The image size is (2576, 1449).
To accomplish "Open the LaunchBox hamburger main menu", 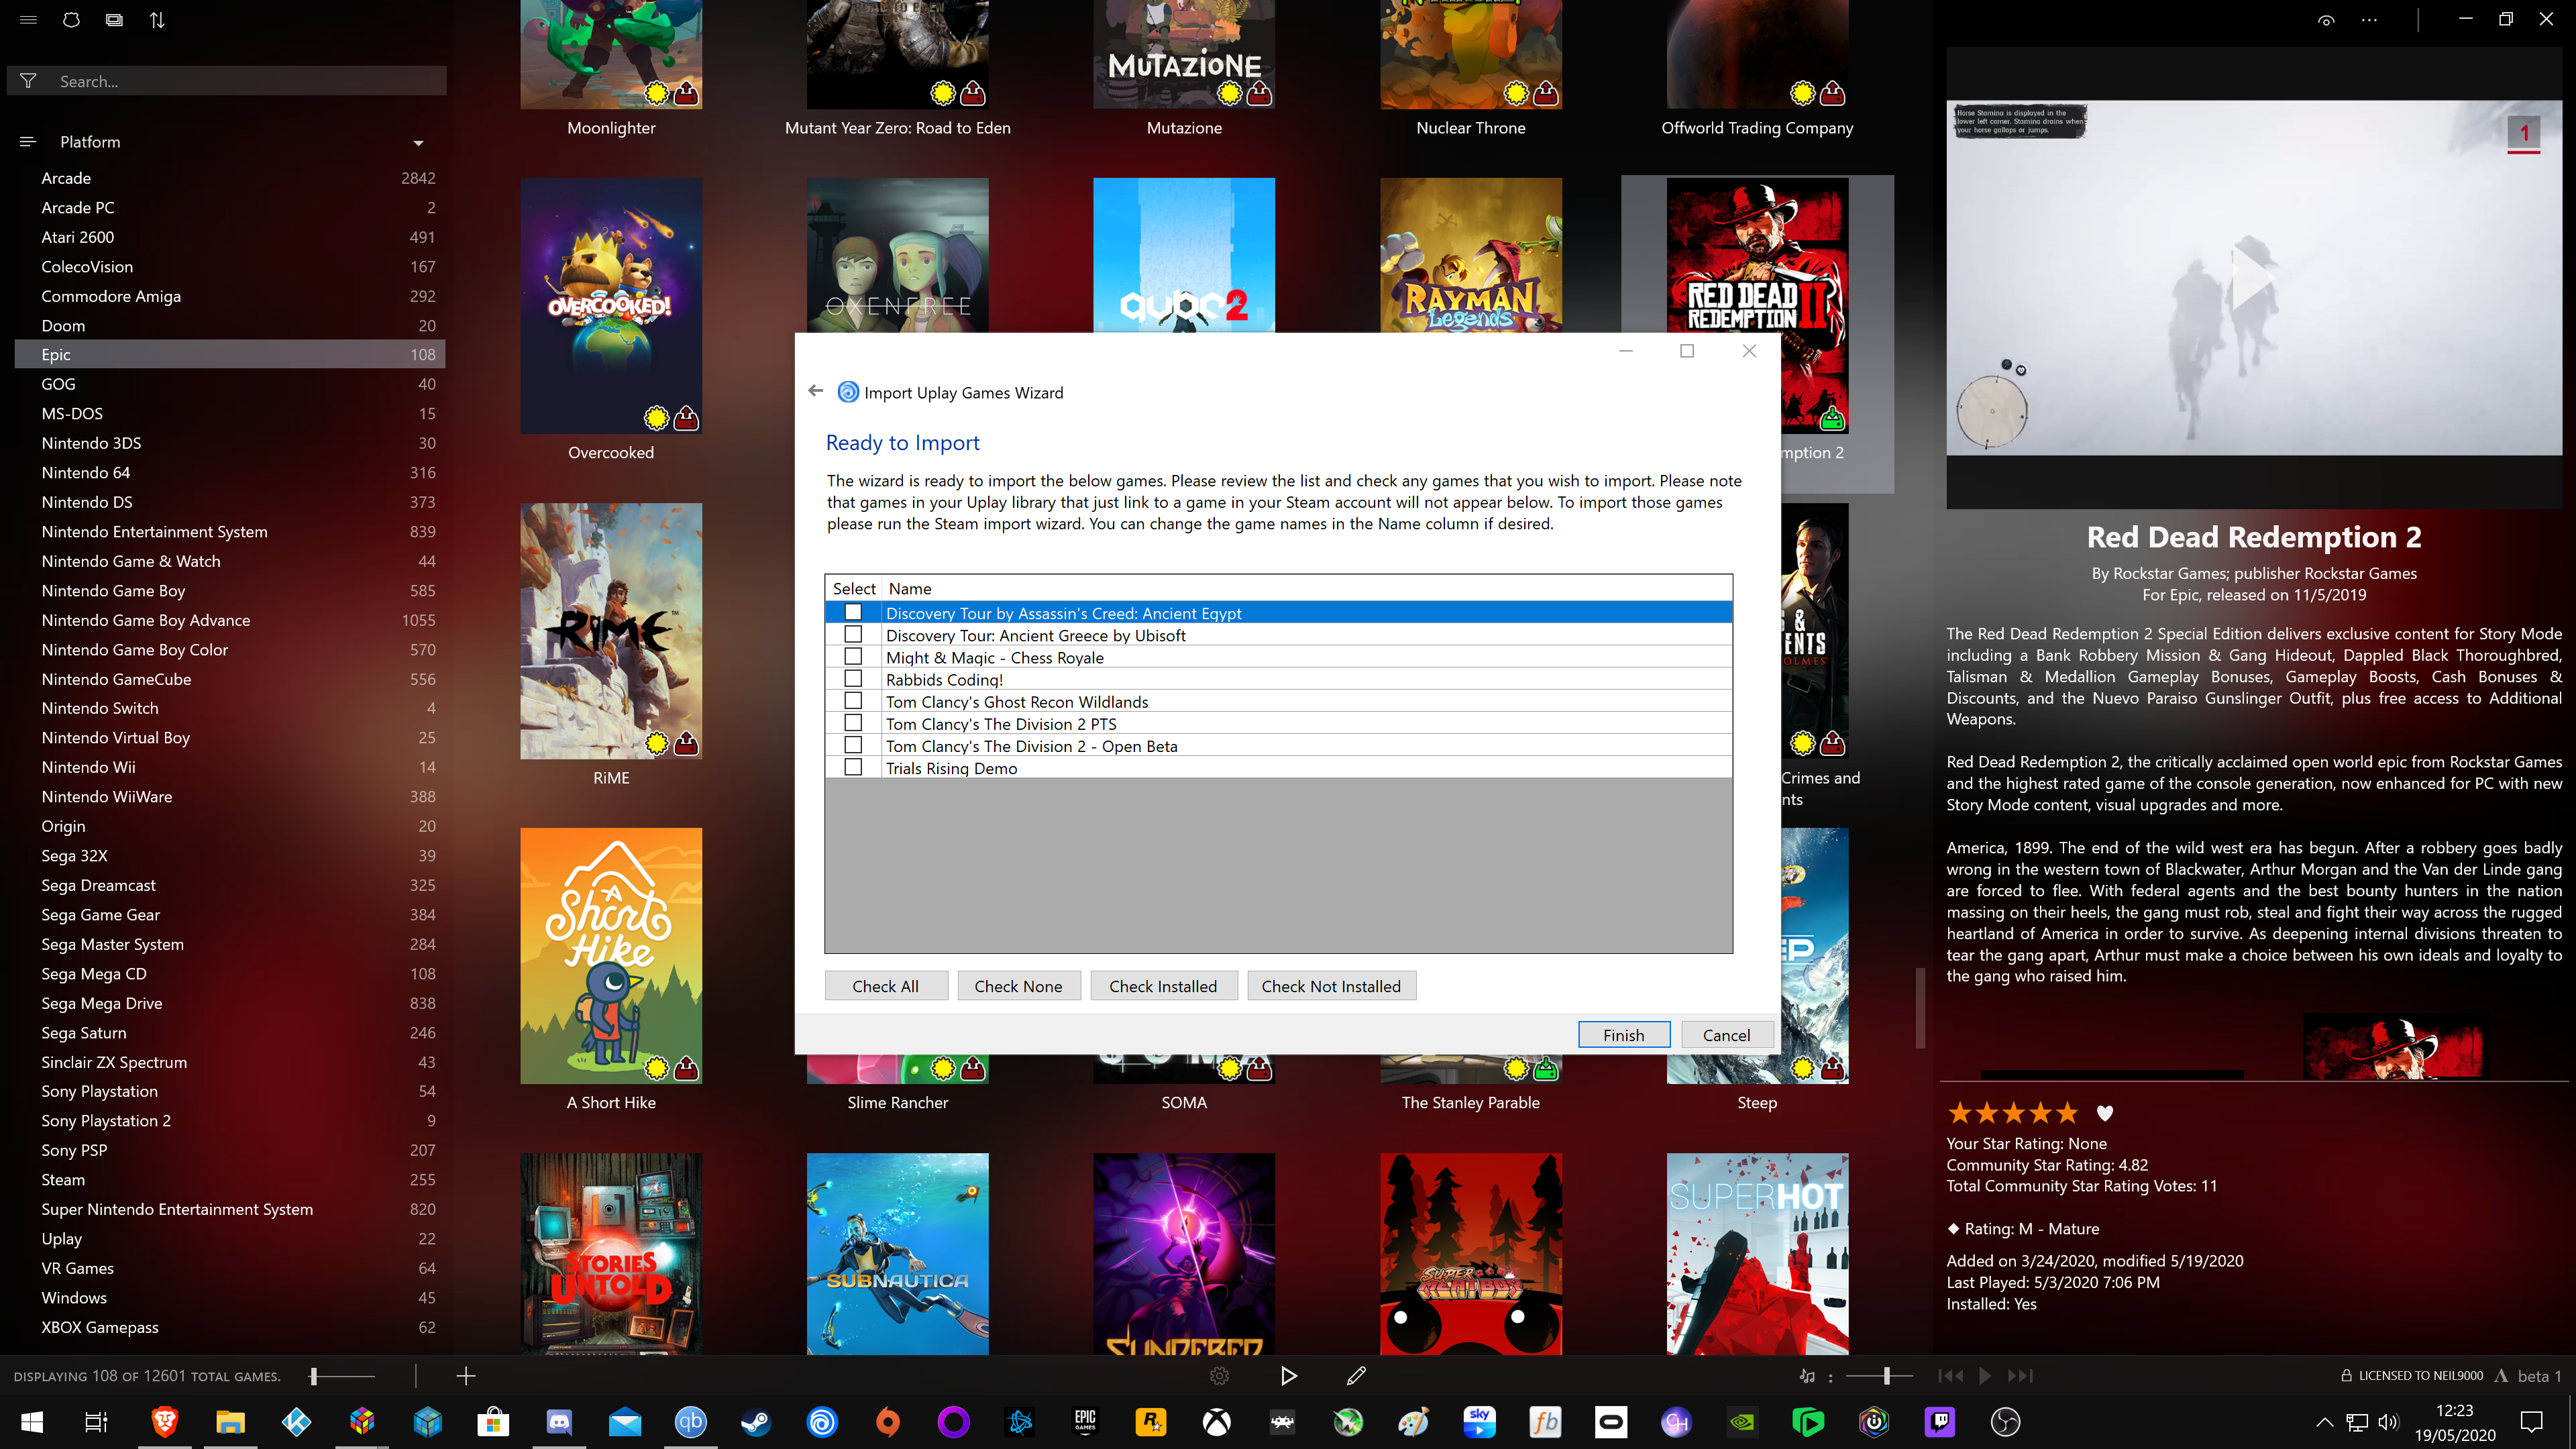I will (28, 20).
